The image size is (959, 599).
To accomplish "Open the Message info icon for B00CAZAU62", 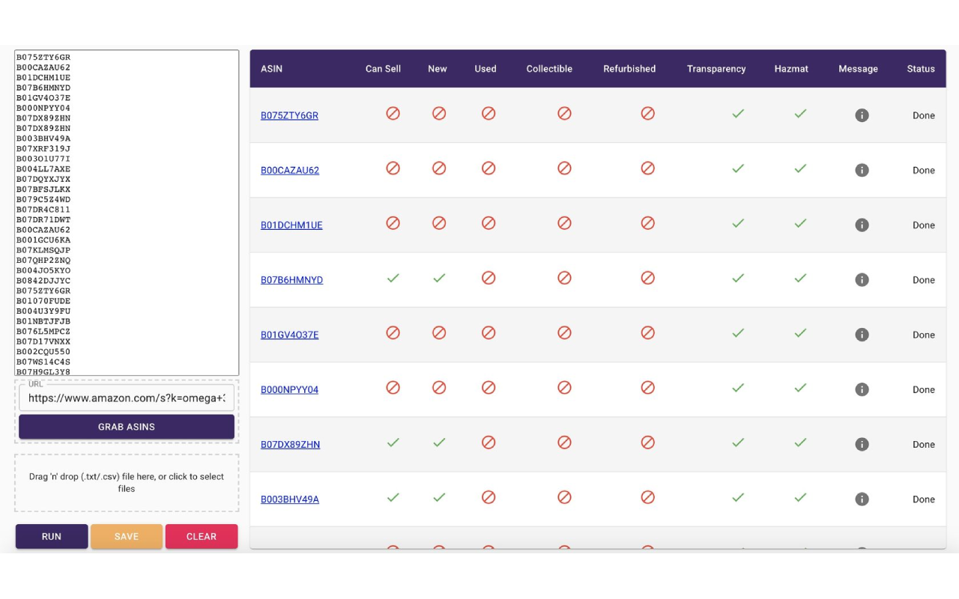I will 862,170.
